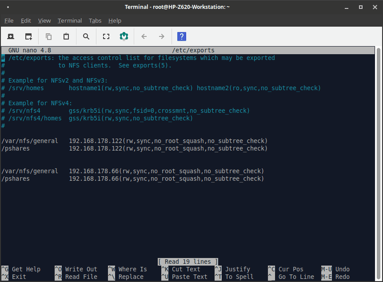
Task: Close the terminal window
Action: point(375,7)
